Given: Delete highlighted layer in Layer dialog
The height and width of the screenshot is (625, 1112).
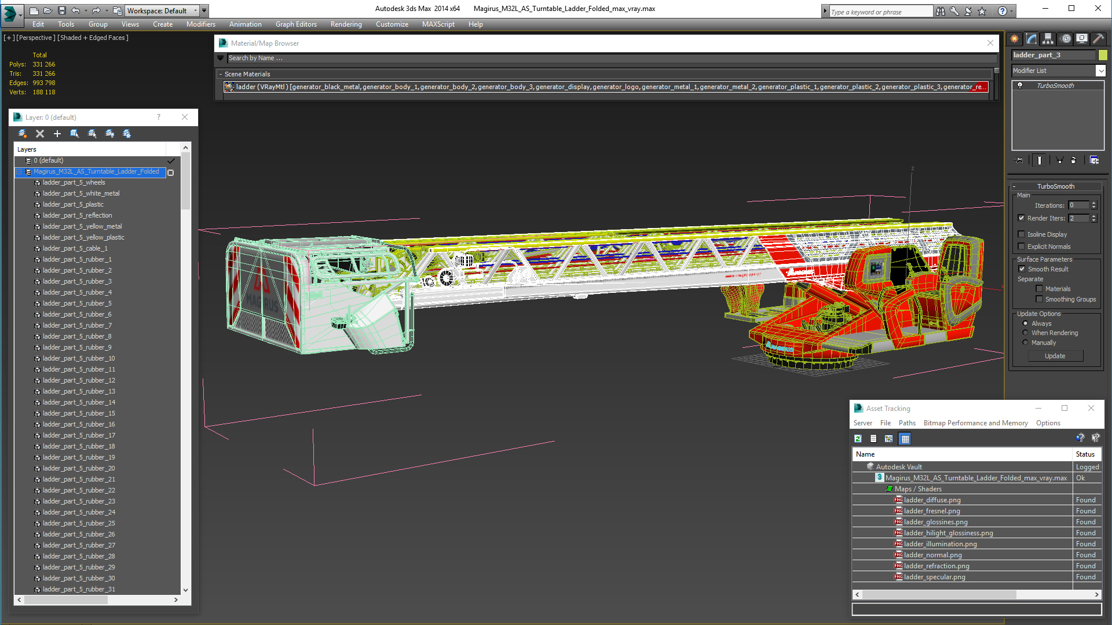Looking at the screenshot, I should point(40,134).
